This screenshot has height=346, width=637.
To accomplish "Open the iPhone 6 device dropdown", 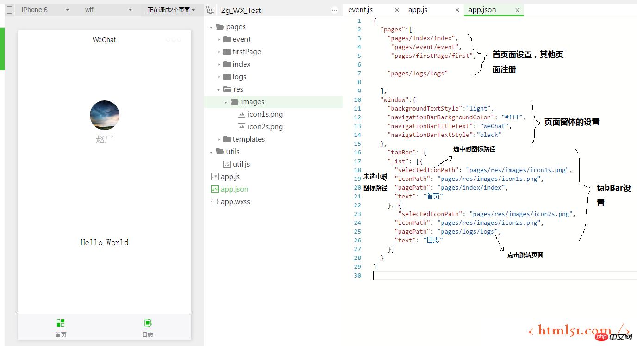I will click(45, 10).
